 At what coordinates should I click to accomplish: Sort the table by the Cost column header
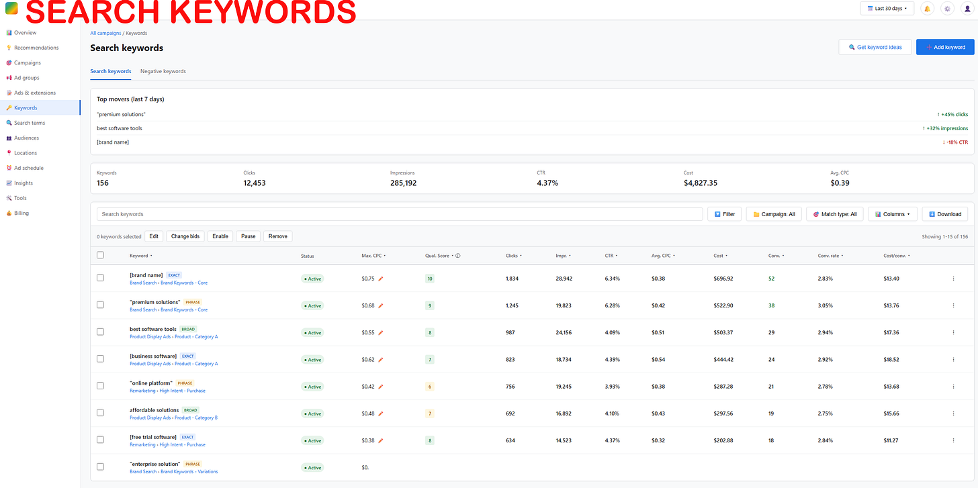click(721, 256)
